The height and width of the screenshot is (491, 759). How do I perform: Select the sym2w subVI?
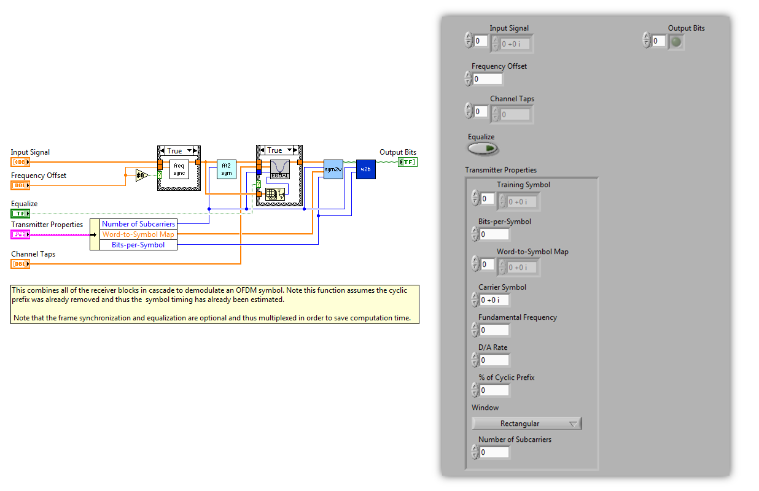[333, 169]
